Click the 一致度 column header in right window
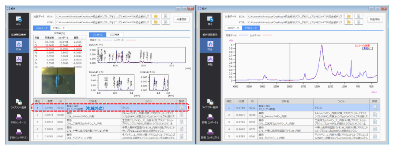 point(240,101)
